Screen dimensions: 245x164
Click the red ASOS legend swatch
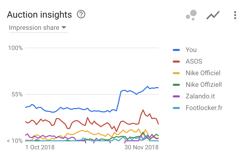coord(176,62)
